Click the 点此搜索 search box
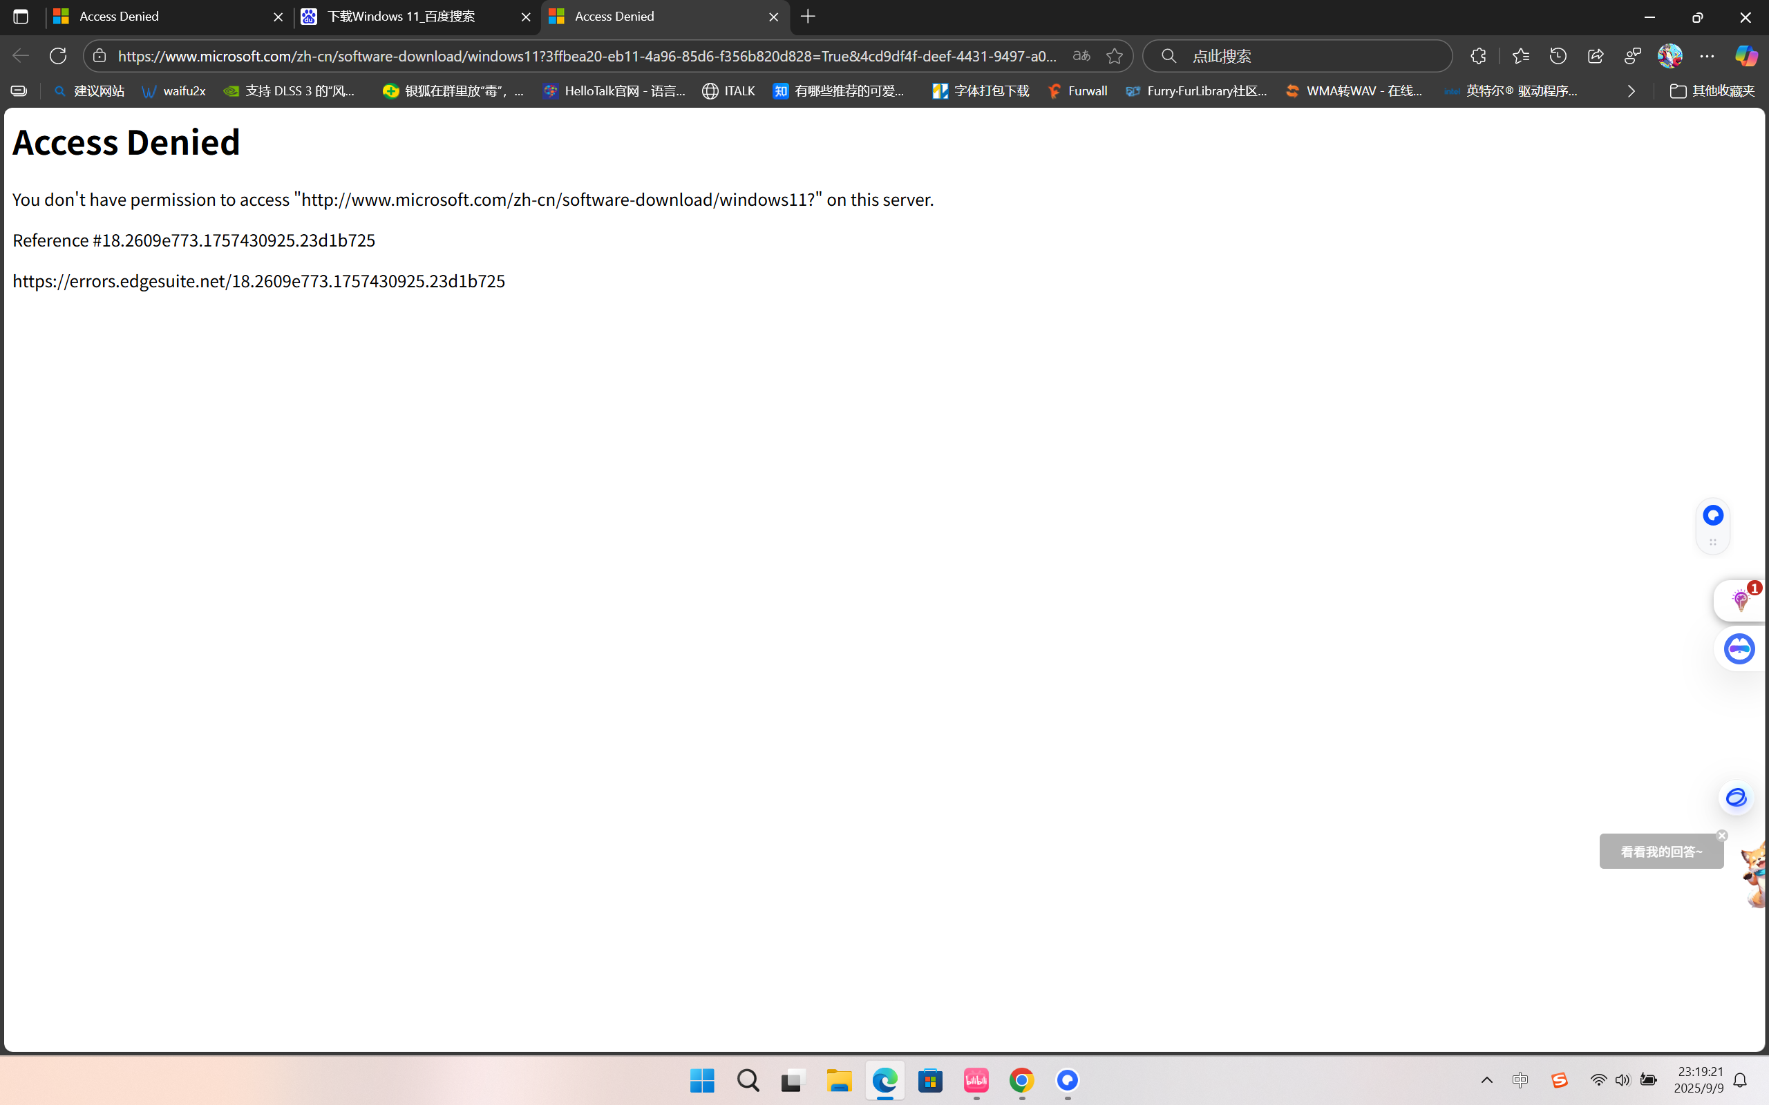 [x=1298, y=55]
